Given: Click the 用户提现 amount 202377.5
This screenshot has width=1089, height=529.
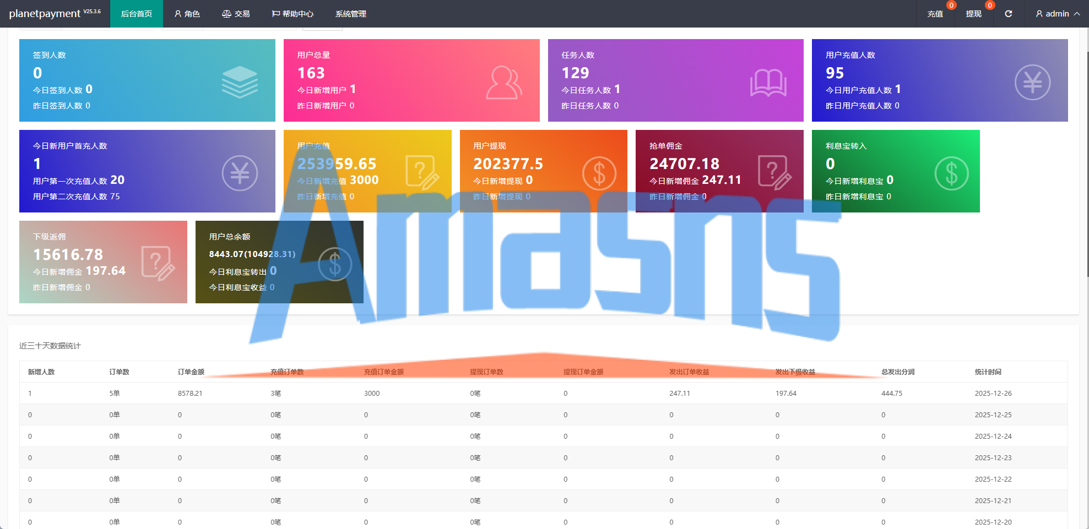Looking at the screenshot, I should pyautogui.click(x=508, y=163).
